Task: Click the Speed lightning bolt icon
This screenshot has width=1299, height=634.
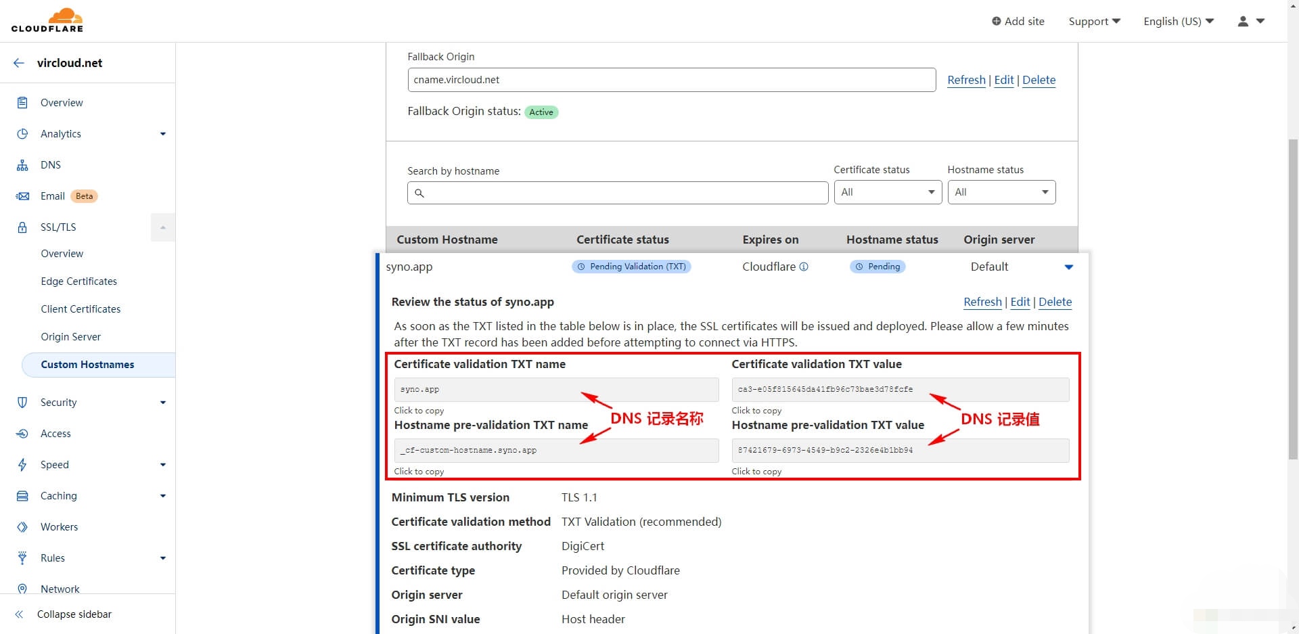Action: tap(22, 465)
